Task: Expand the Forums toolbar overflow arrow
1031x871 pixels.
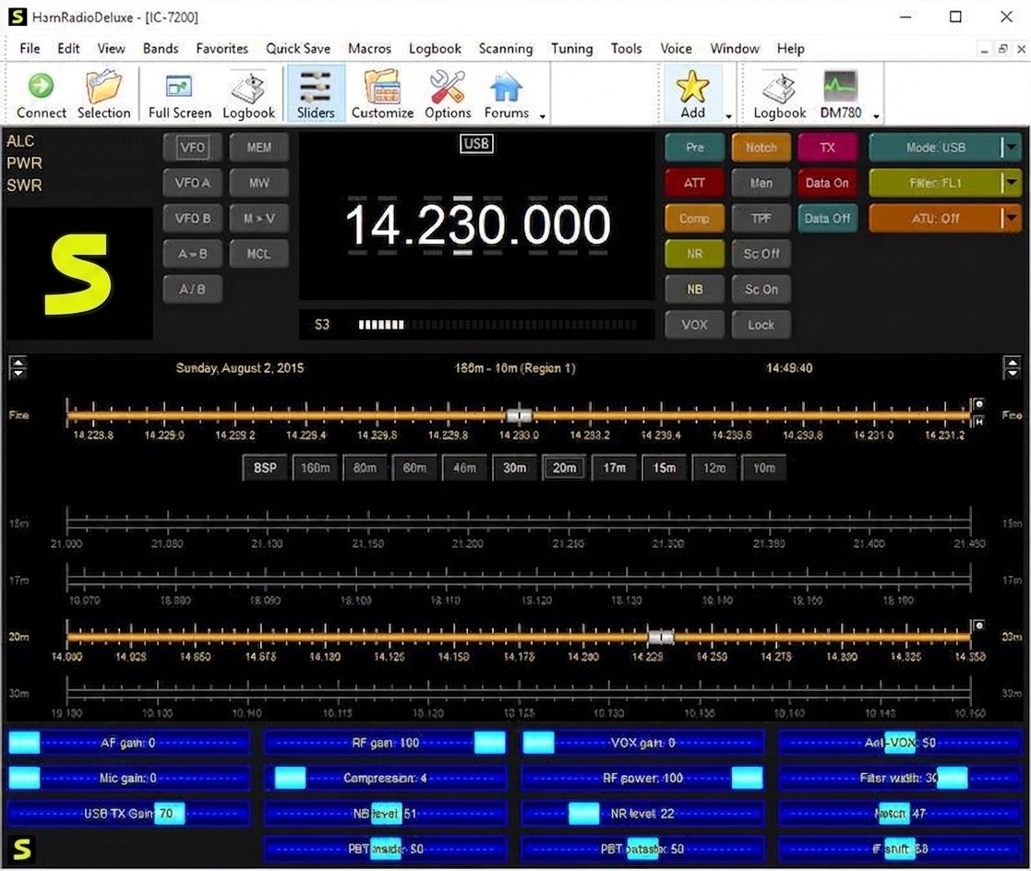Action: click(543, 116)
